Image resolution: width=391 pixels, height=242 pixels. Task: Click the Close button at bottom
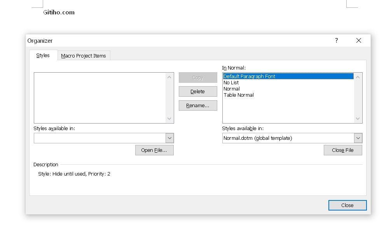(x=347, y=205)
